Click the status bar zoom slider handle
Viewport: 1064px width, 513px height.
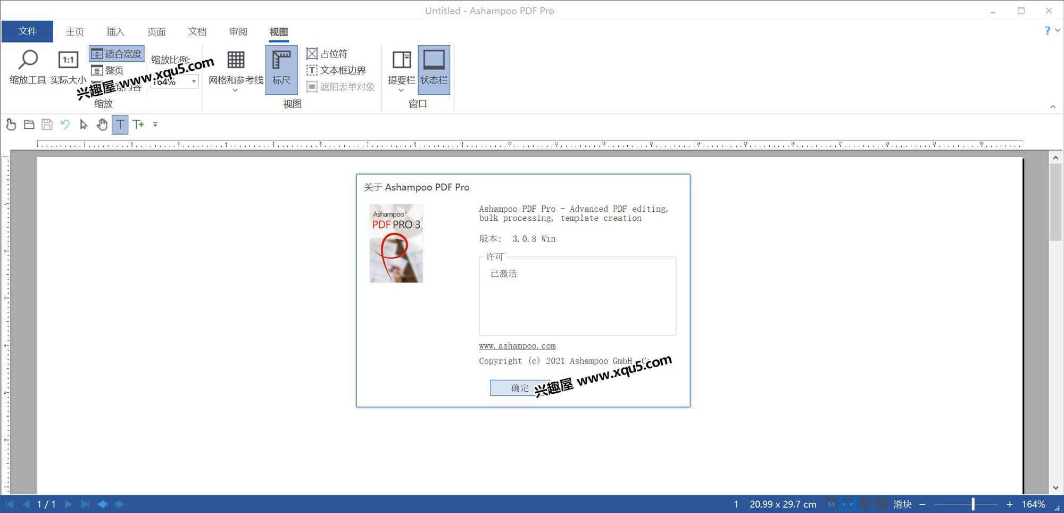[973, 504]
